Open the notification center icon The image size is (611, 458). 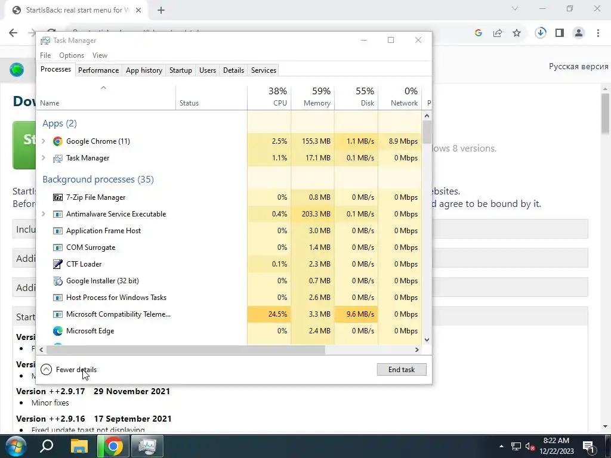tap(589, 446)
